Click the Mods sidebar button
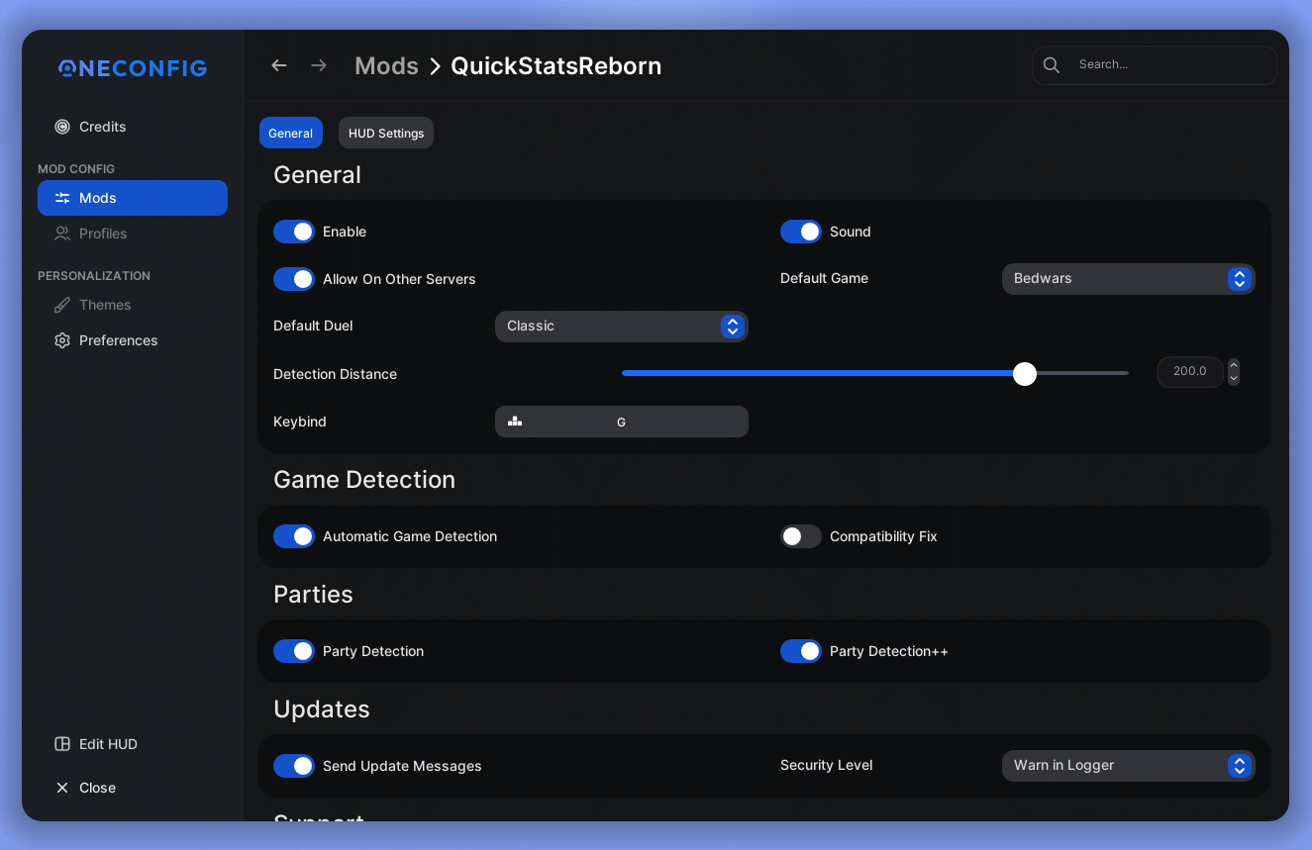 click(133, 198)
